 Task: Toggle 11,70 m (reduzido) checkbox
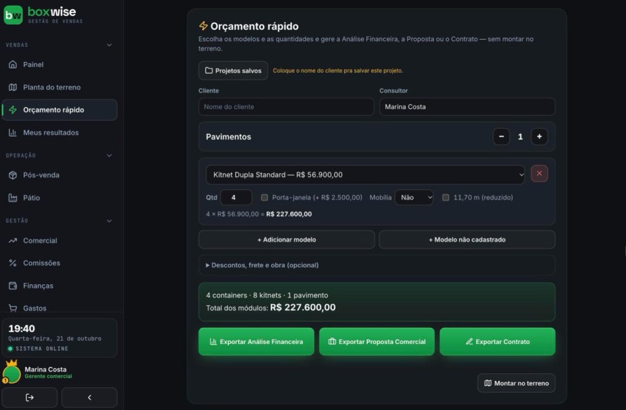(x=446, y=198)
